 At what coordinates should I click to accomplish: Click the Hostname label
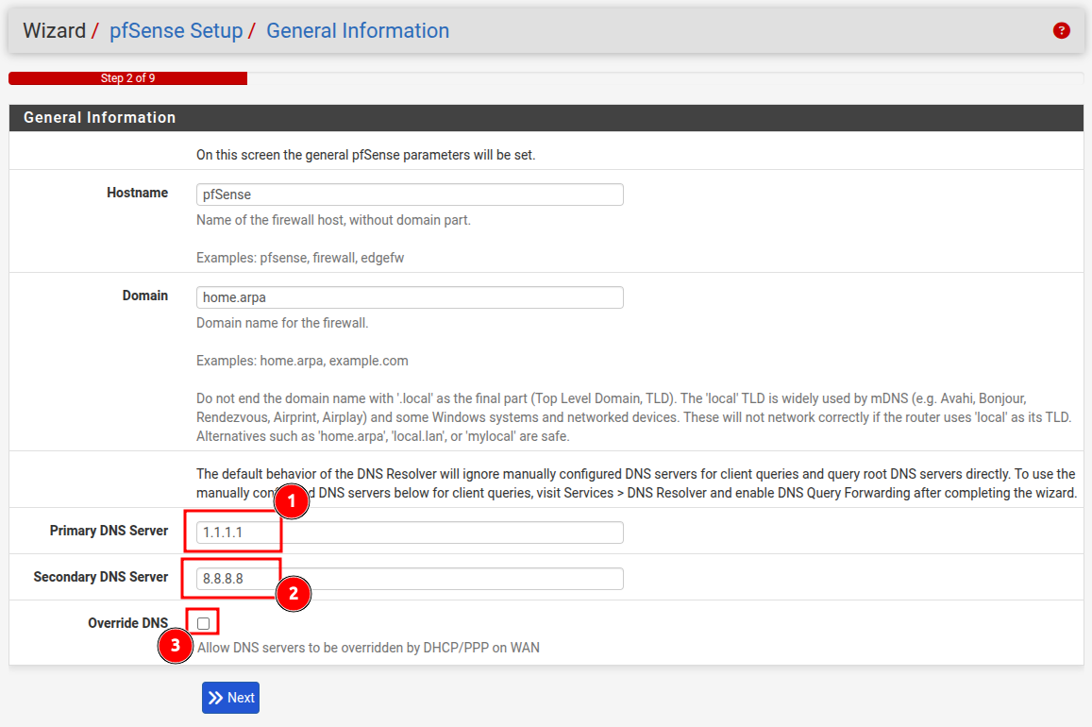pyautogui.click(x=137, y=193)
